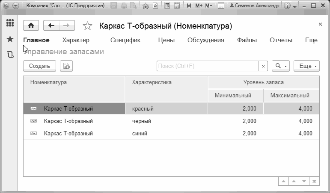Viewport: 330px width, 193px height.
Task: Open the Отчеты tab
Action: click(x=281, y=40)
